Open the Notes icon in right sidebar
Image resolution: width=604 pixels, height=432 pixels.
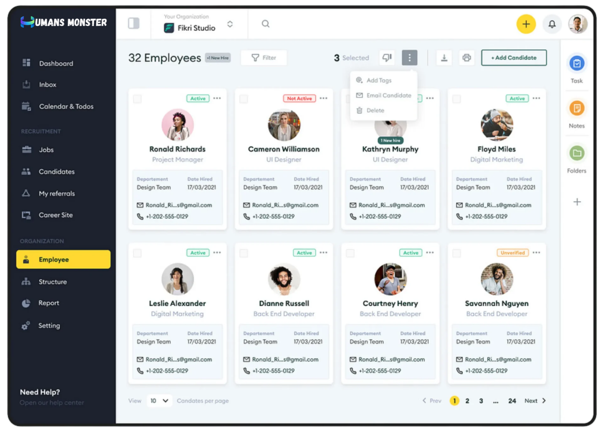577,108
